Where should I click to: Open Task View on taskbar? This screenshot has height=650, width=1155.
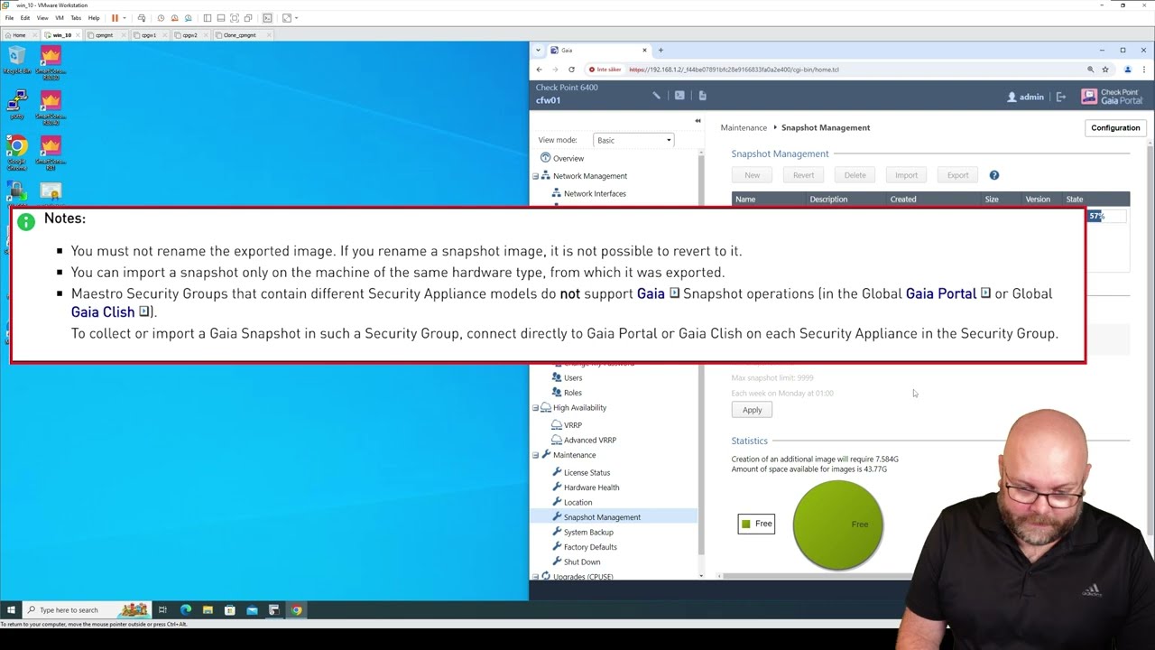(162, 610)
